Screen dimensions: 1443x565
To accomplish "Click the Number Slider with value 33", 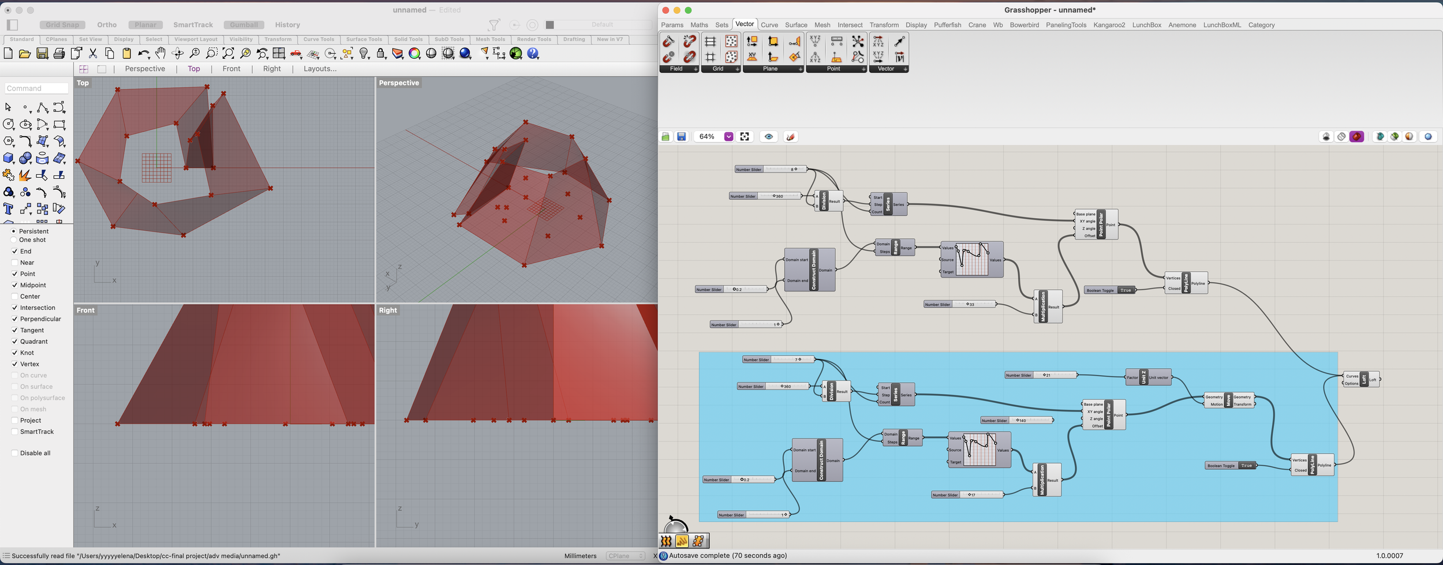I will point(960,304).
